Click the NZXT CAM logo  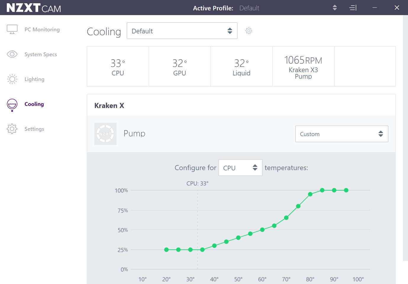pyautogui.click(x=34, y=8)
